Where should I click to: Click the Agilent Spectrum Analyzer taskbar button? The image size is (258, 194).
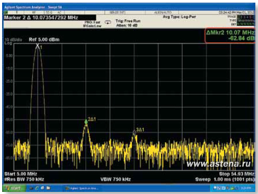(82, 188)
